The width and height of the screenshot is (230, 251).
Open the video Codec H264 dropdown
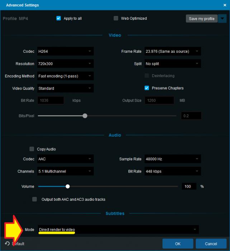[66, 51]
